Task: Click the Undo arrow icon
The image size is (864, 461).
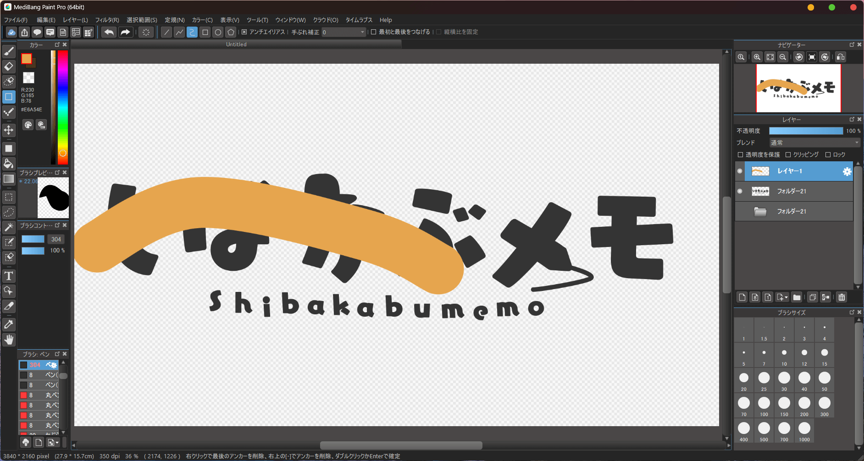Action: (x=109, y=32)
